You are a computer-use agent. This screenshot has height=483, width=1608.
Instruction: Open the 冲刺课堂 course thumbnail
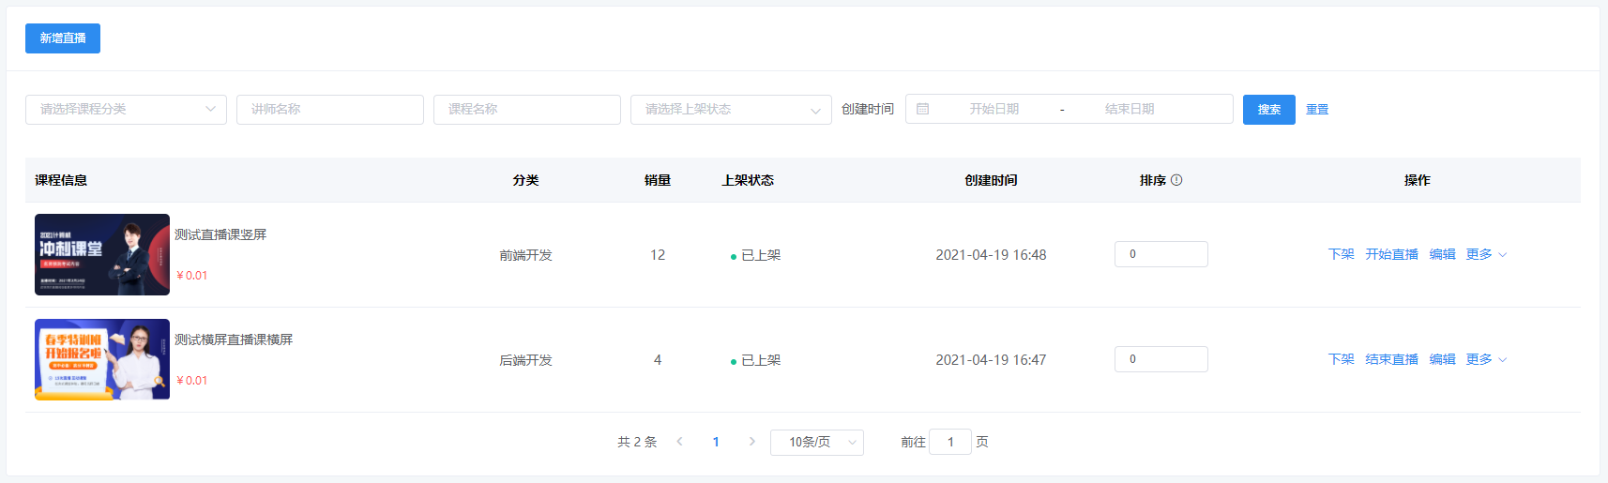click(102, 254)
